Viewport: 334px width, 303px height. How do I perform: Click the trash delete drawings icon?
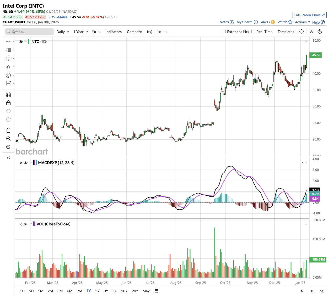pyautogui.click(x=8, y=130)
